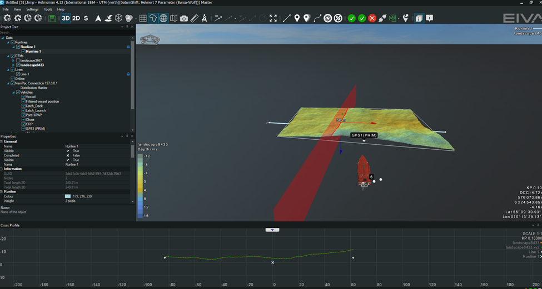Viewport: 542px width, 289px height.
Task: Collapse the General properties section
Action: point(2,142)
